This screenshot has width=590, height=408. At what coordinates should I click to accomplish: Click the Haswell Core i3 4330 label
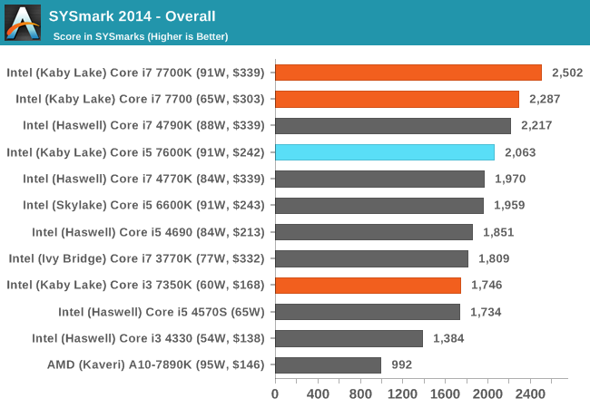(x=148, y=338)
